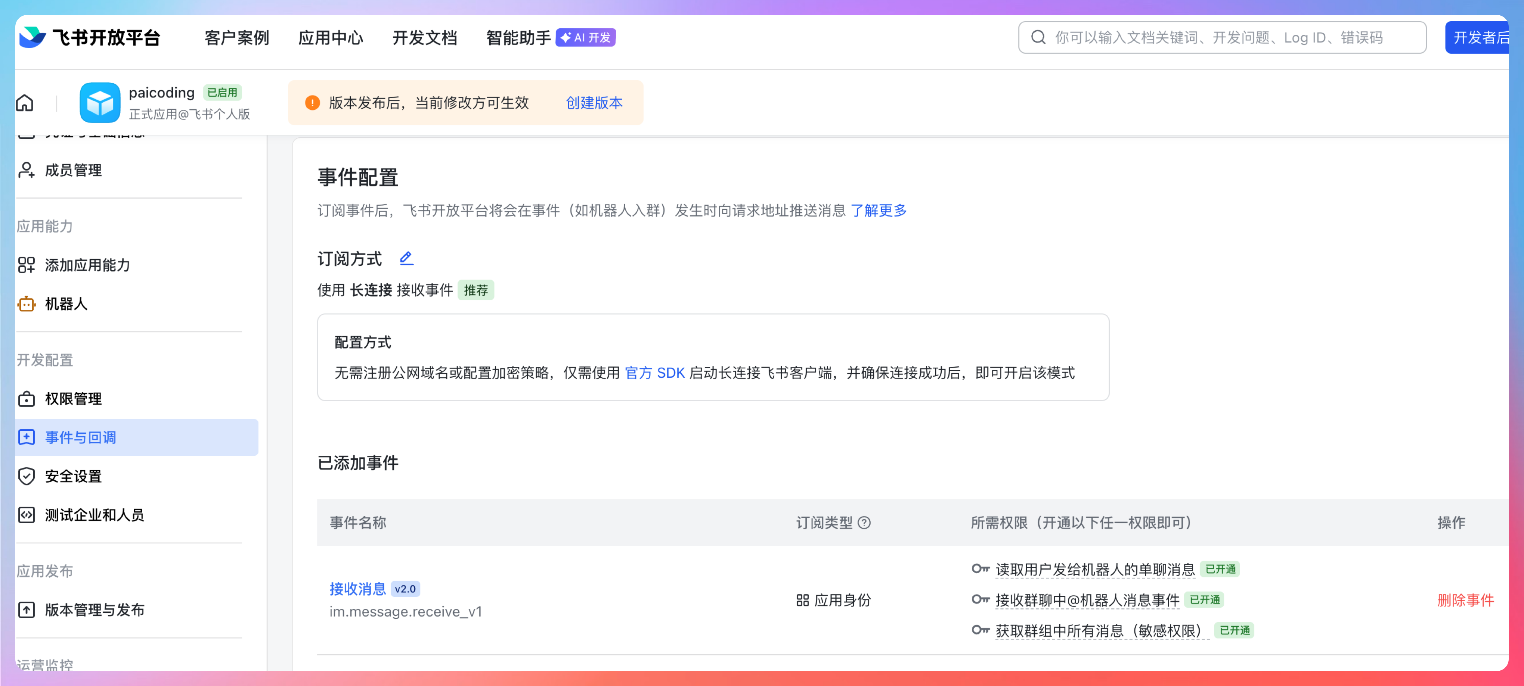Click the pencil edit icon beside 订阅方式

click(x=406, y=258)
